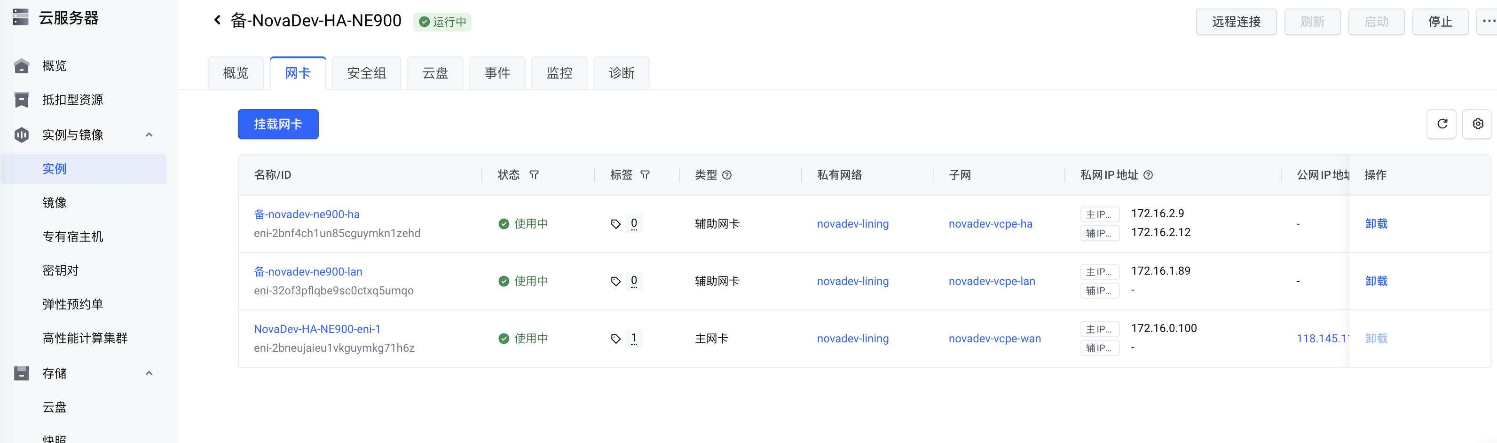This screenshot has height=443, width=1497.
Task: Open the 事件 tab
Action: tap(497, 73)
